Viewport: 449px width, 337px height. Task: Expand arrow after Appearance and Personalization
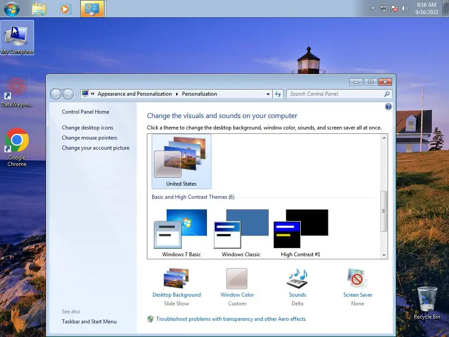click(177, 94)
